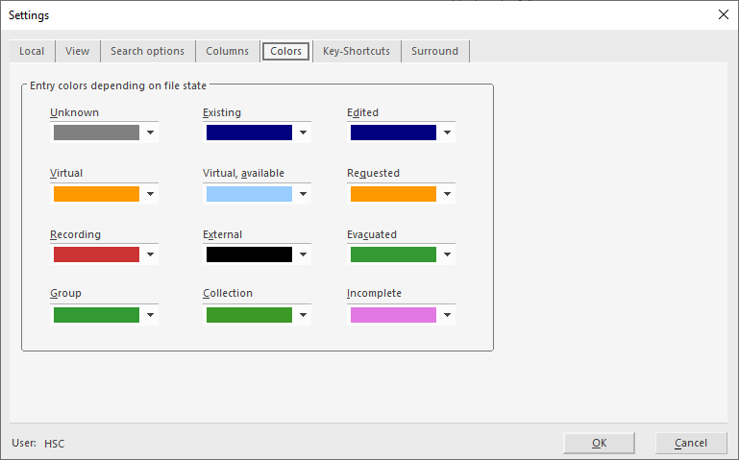Expand the Existing color dropdown arrow

click(303, 133)
